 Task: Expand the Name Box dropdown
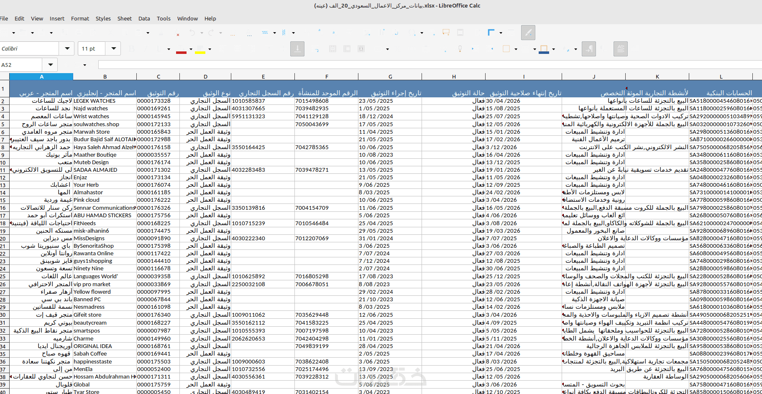pyautogui.click(x=50, y=65)
